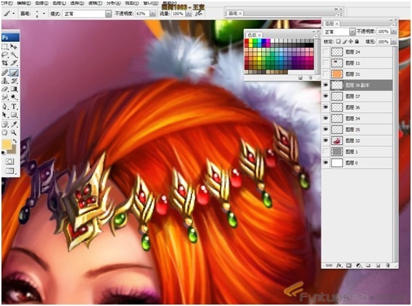Show layer 图层 24 visibility box
Viewport: 412px width, 306px height.
tap(326, 52)
